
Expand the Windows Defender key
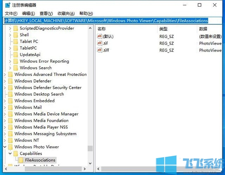(x=5, y=81)
